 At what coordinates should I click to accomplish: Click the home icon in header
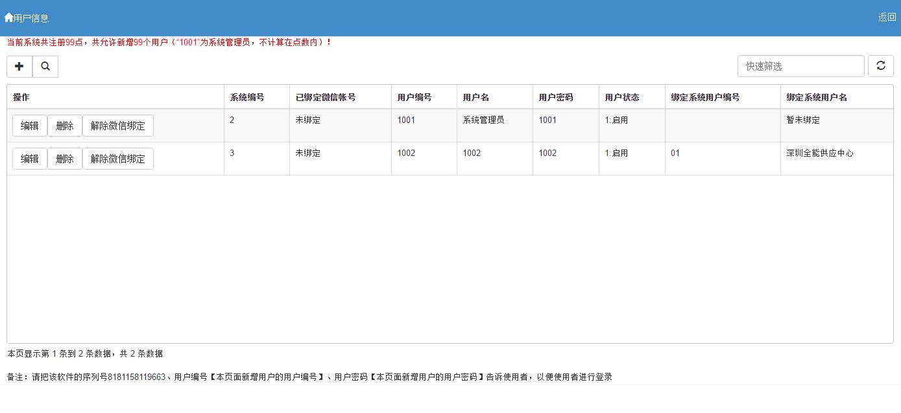(x=8, y=17)
